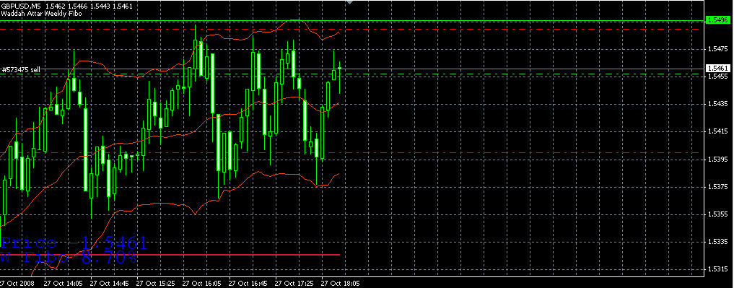This screenshot has width=734, height=288.
Task: Click the chart shift triangle marker
Action: tap(349, 2)
